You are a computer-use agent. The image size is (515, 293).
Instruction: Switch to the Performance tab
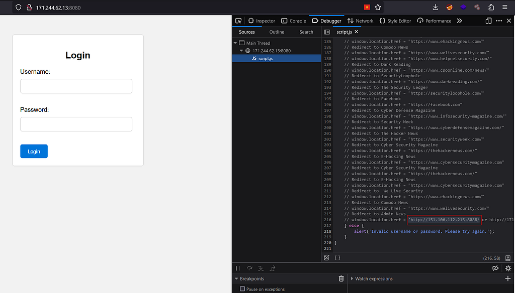click(x=434, y=21)
